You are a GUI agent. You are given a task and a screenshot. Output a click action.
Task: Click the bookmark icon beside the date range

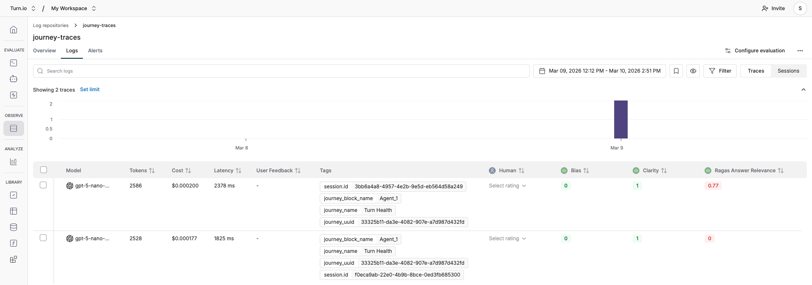pos(676,71)
